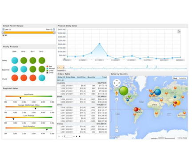Sort by Unit Price column header

point(81,77)
